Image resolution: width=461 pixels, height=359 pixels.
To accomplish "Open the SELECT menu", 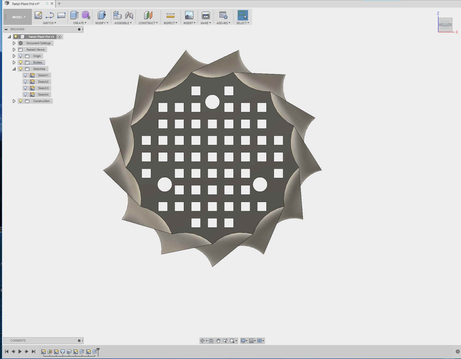I will [243, 23].
